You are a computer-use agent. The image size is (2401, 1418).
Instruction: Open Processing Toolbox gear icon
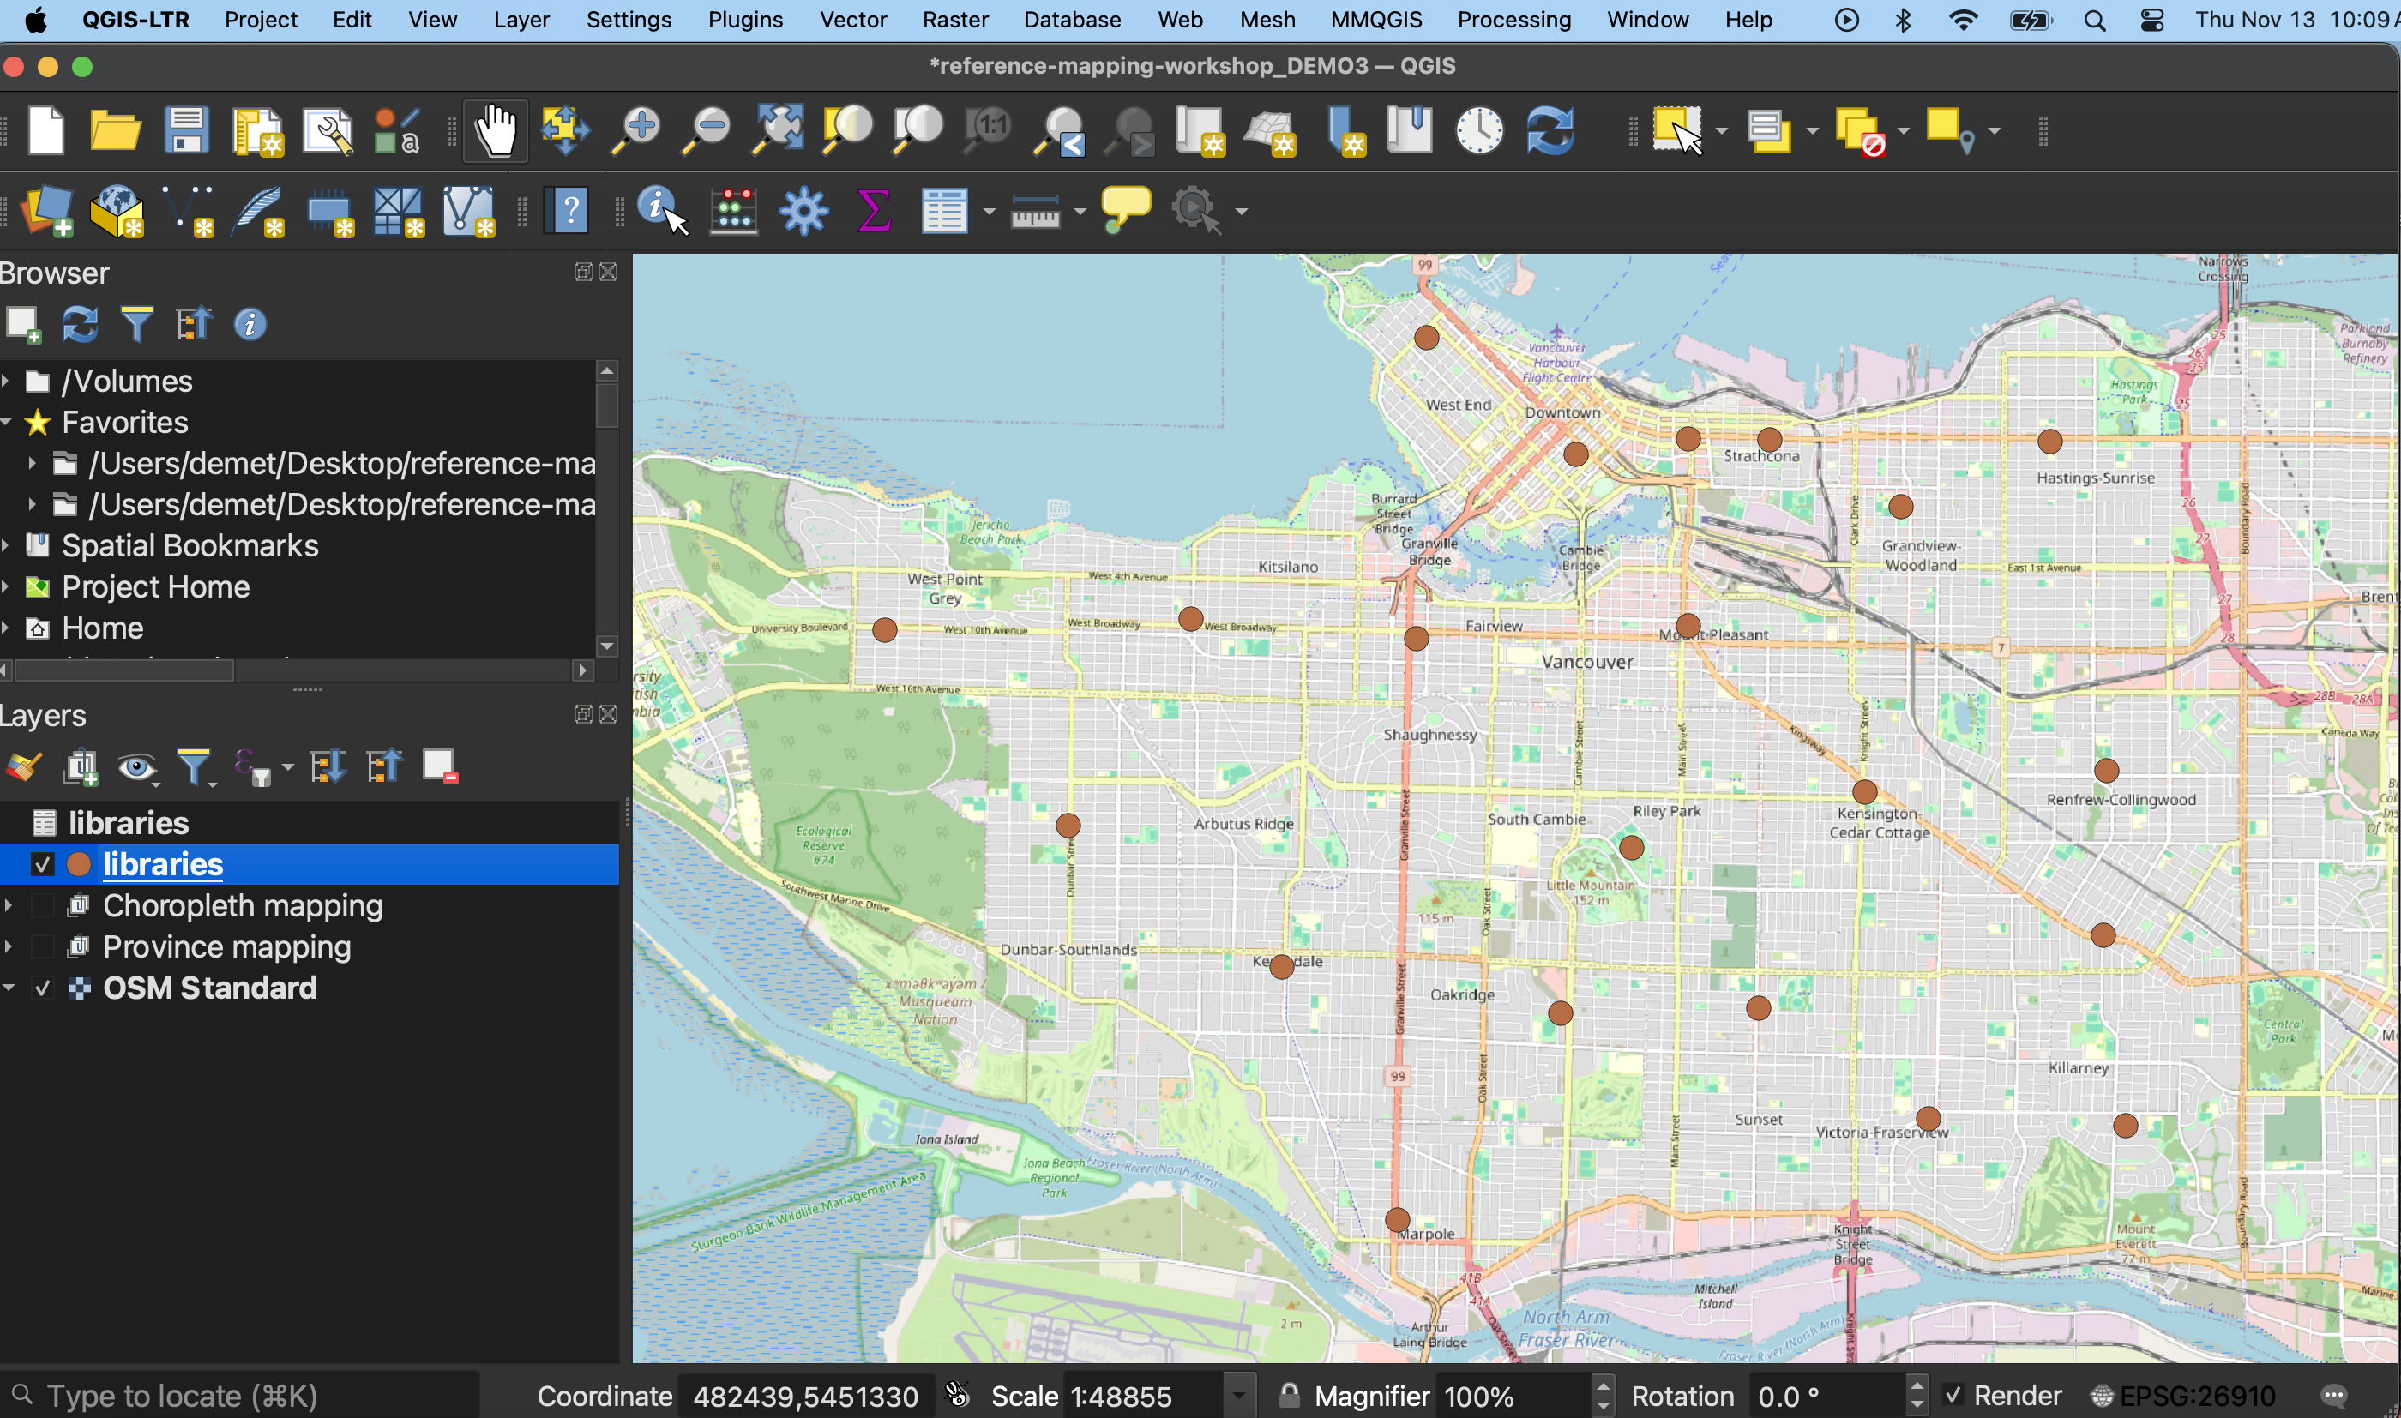pyautogui.click(x=803, y=210)
